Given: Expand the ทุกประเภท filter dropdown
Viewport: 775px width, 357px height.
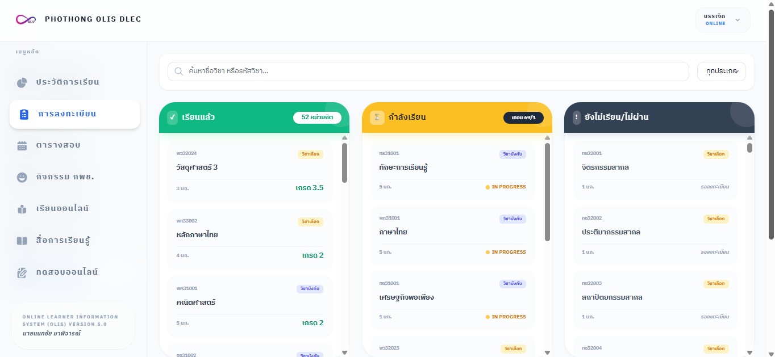Looking at the screenshot, I should click(721, 72).
